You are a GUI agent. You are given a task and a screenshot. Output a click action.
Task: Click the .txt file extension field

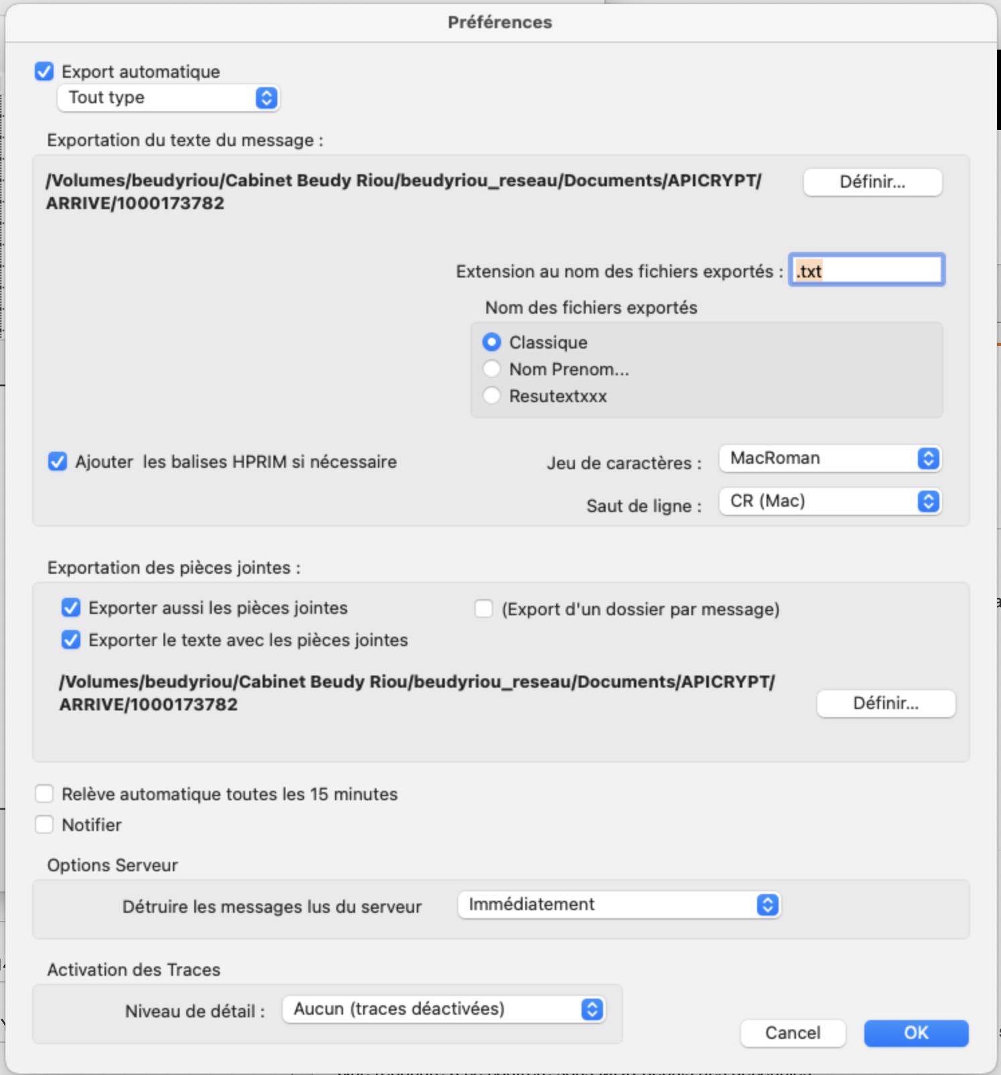pos(867,270)
